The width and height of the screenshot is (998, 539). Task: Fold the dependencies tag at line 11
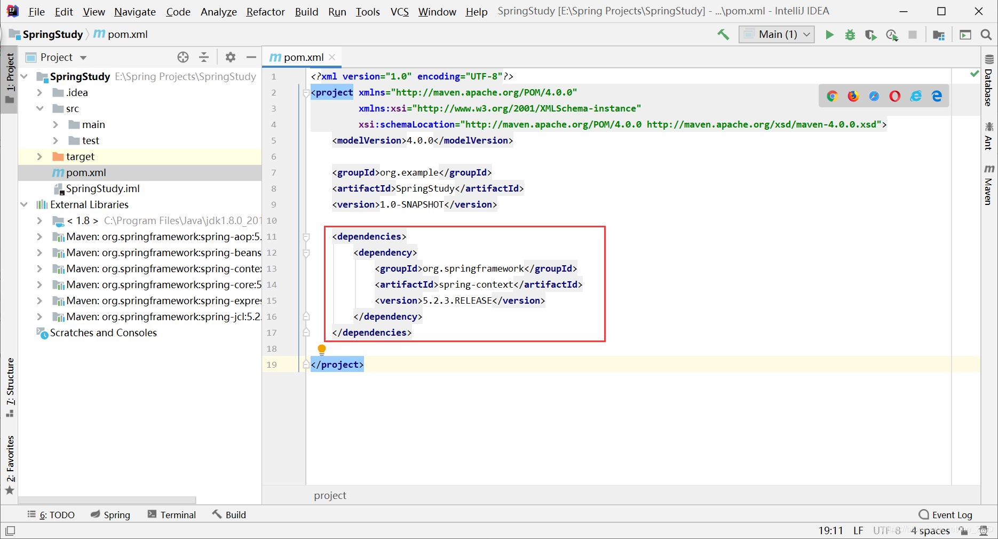(x=306, y=236)
